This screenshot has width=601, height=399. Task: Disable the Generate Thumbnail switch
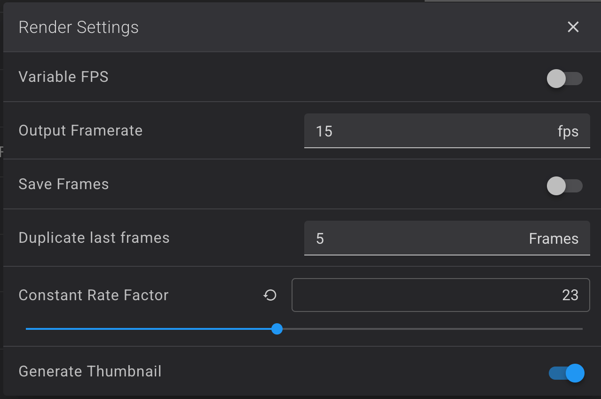click(566, 373)
